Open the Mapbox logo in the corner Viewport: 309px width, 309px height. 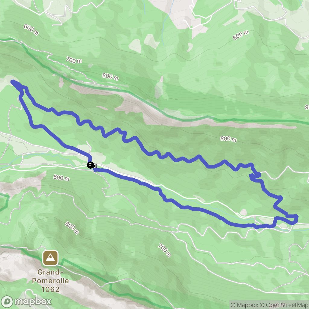26,301
